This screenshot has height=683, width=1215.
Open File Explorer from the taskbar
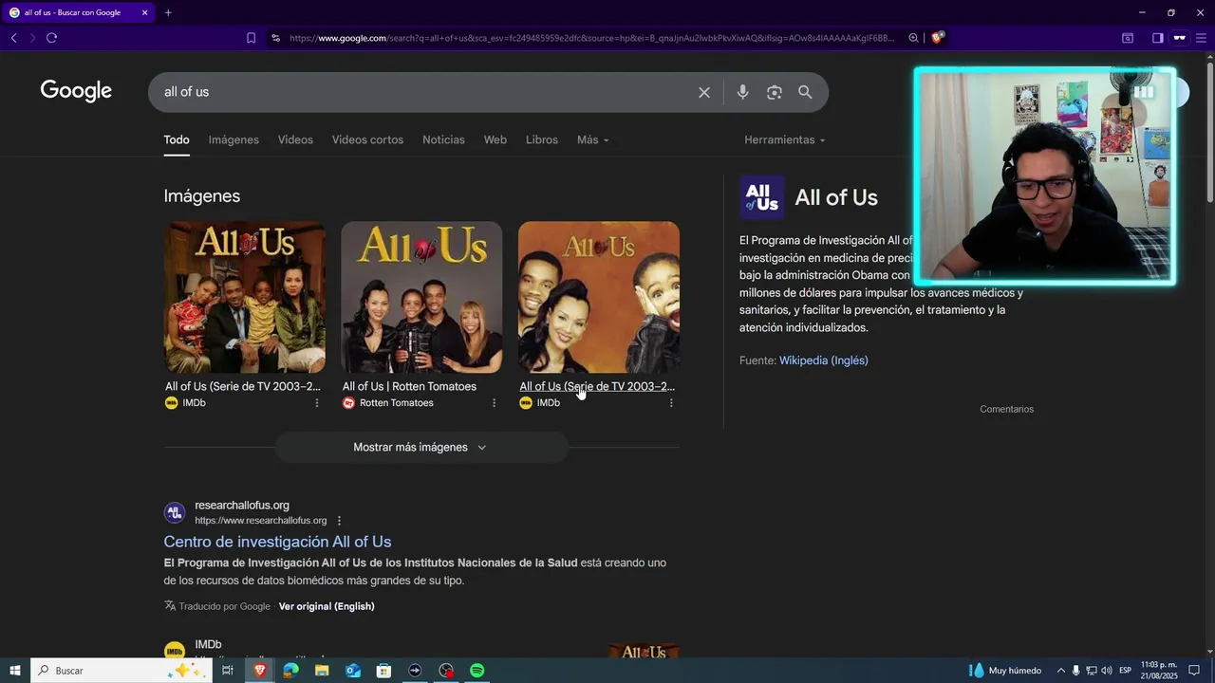click(x=322, y=671)
